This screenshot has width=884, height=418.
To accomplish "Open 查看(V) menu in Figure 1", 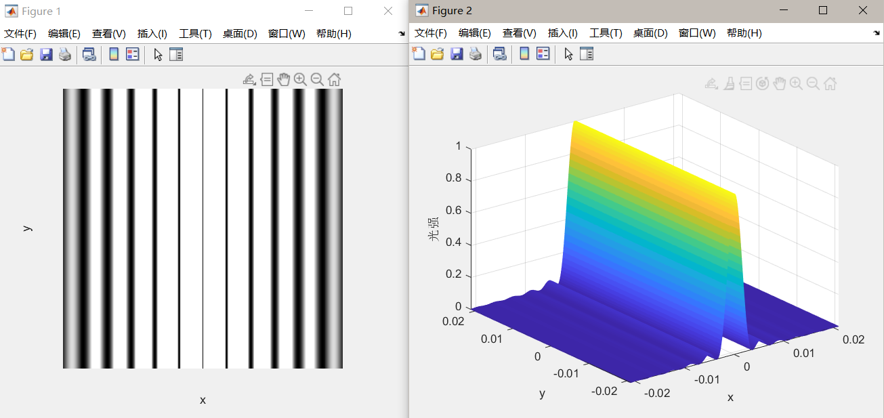I will [x=109, y=34].
